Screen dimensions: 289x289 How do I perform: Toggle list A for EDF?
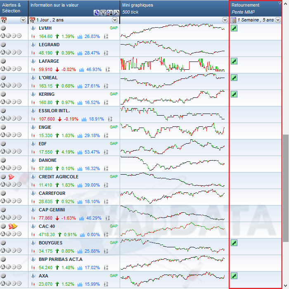point(3,151)
